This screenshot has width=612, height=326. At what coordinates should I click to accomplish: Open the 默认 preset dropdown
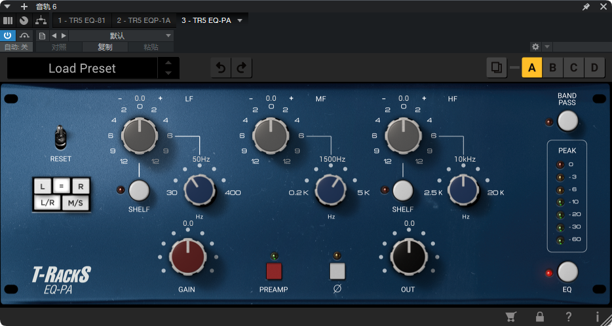pyautogui.click(x=121, y=36)
